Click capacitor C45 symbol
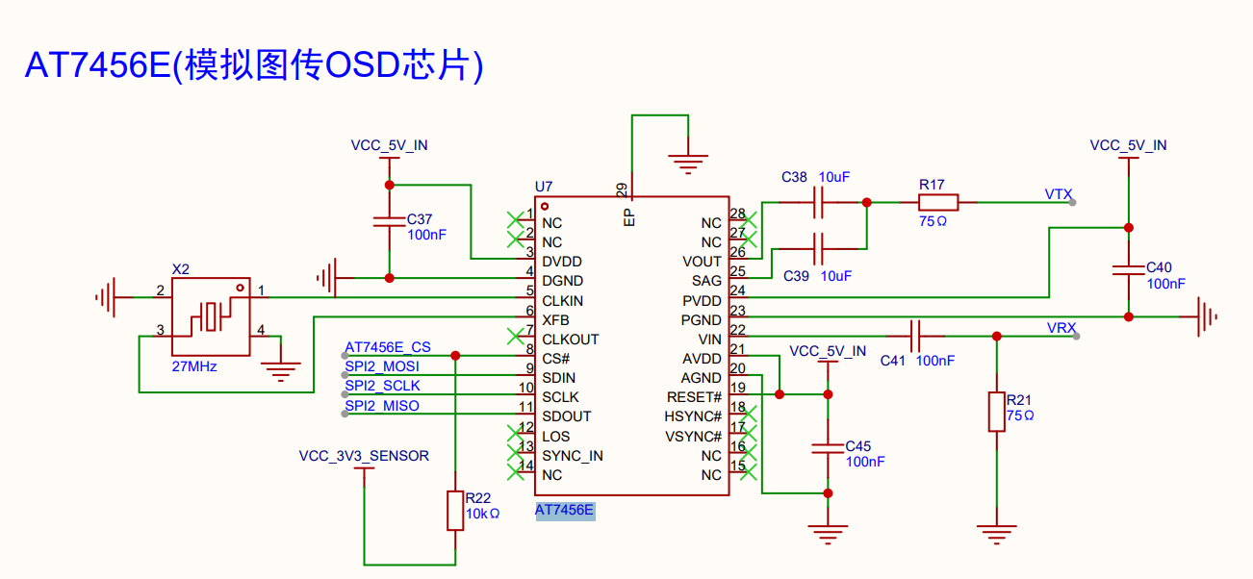Screen dimensions: 1253x579 coord(827,448)
